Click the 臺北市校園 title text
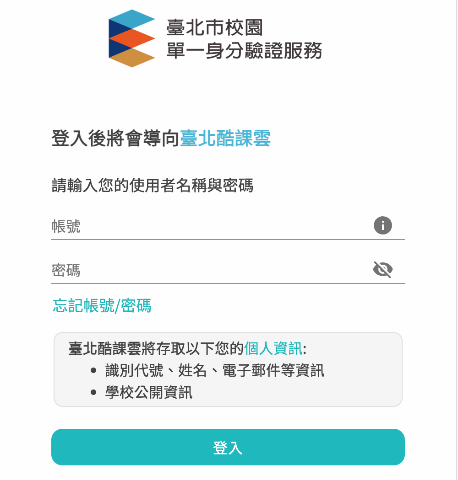 [215, 27]
